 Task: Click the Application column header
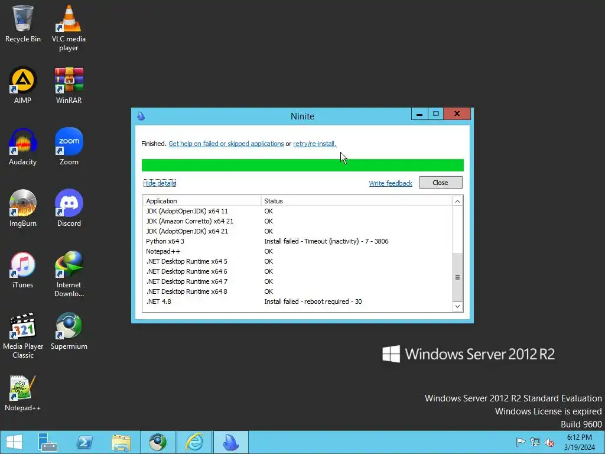pyautogui.click(x=202, y=201)
